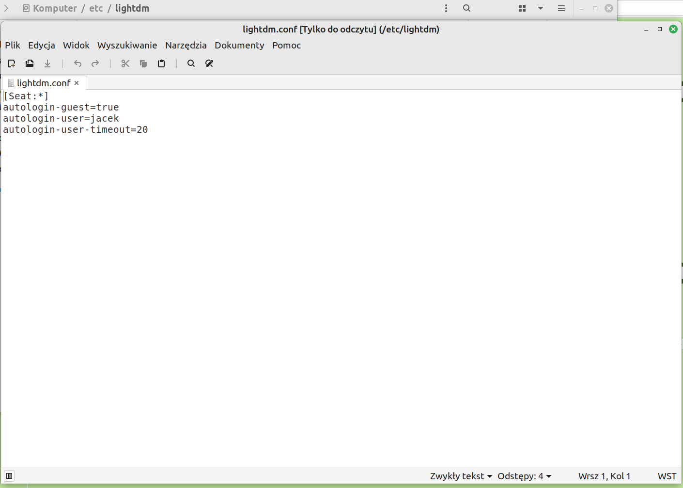Go to Komputer in file manager path

pyautogui.click(x=50, y=8)
